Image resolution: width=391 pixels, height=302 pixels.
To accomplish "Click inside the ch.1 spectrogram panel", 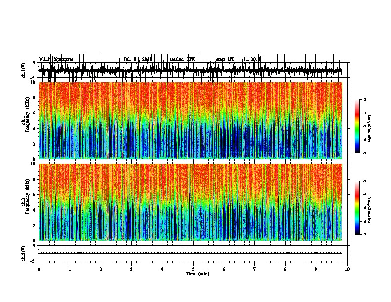I will coord(191,120).
